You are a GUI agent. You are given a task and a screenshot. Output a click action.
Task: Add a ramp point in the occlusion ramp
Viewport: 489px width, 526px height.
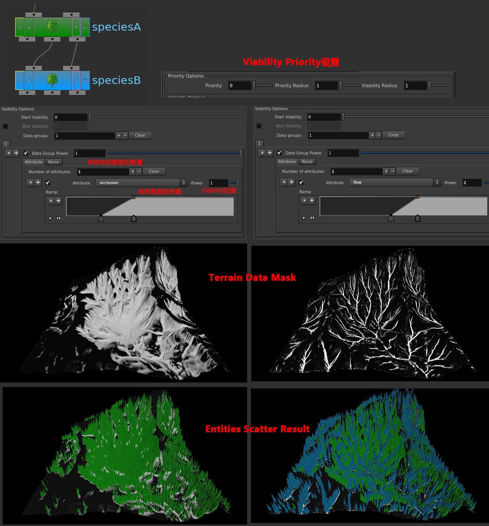[x=58, y=201]
